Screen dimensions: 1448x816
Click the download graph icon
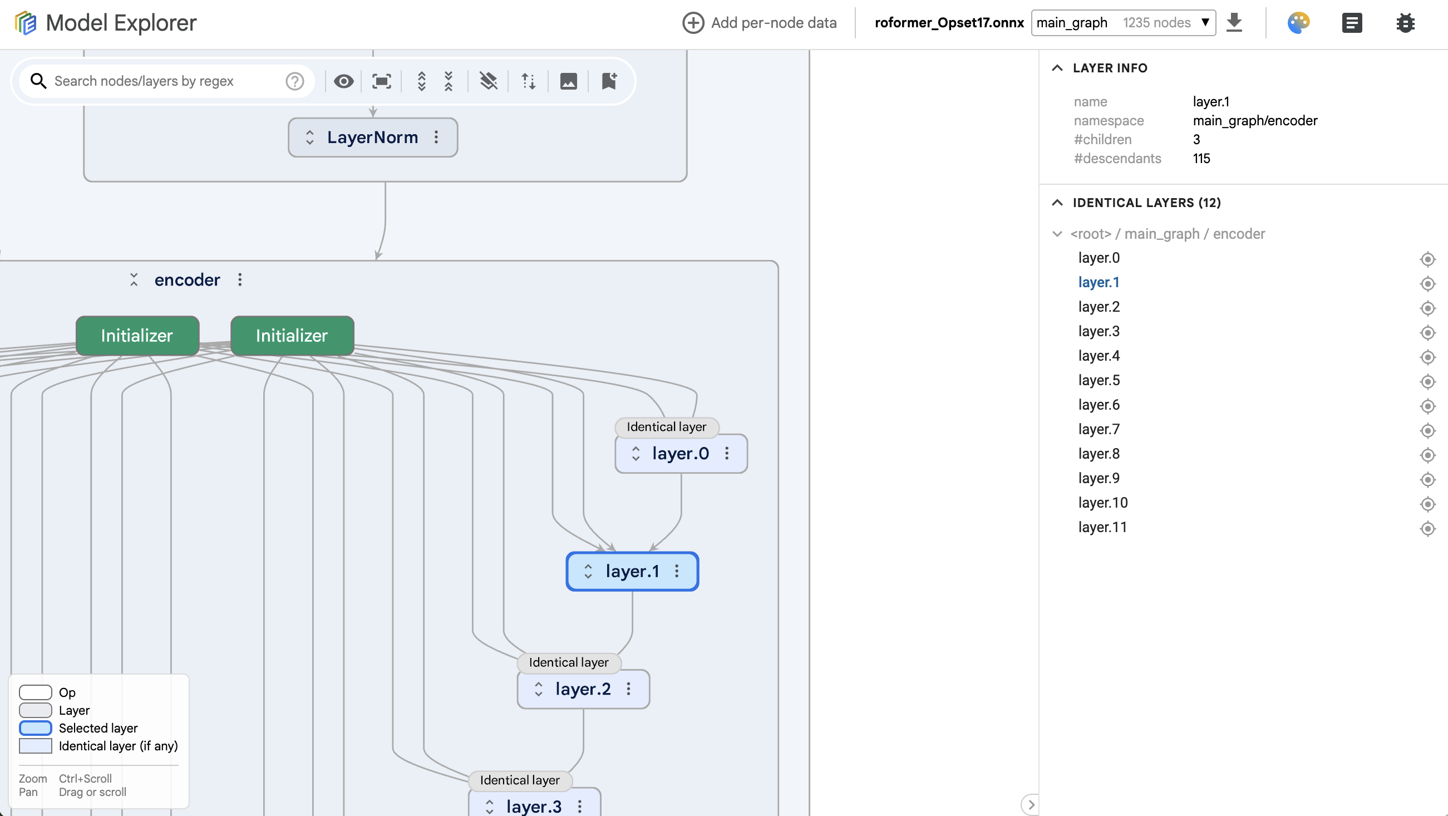pyautogui.click(x=1234, y=22)
